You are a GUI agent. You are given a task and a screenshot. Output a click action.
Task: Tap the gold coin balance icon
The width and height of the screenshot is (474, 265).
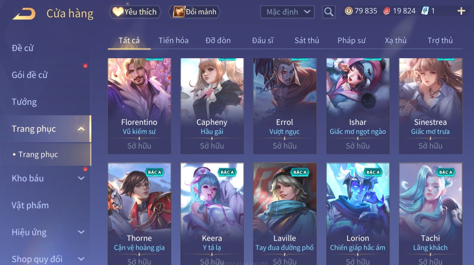[349, 11]
